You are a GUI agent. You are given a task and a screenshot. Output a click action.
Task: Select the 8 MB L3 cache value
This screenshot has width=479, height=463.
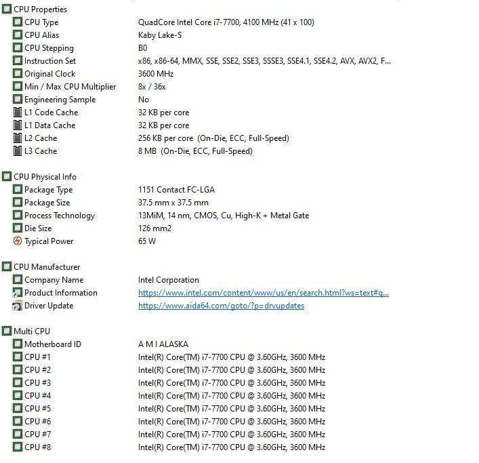pos(195,151)
